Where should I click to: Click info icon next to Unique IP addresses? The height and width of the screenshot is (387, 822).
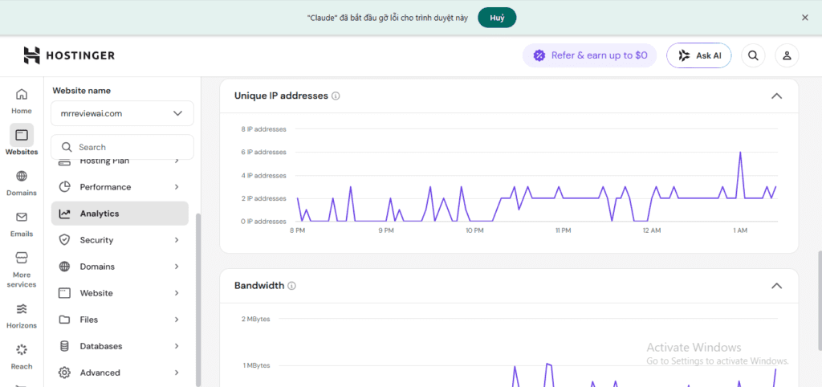336,96
